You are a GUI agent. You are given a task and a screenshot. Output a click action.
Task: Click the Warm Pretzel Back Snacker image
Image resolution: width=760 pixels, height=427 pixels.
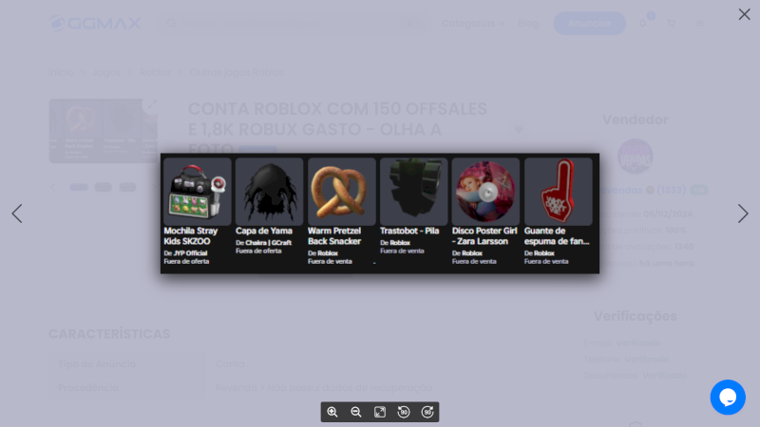(342, 192)
